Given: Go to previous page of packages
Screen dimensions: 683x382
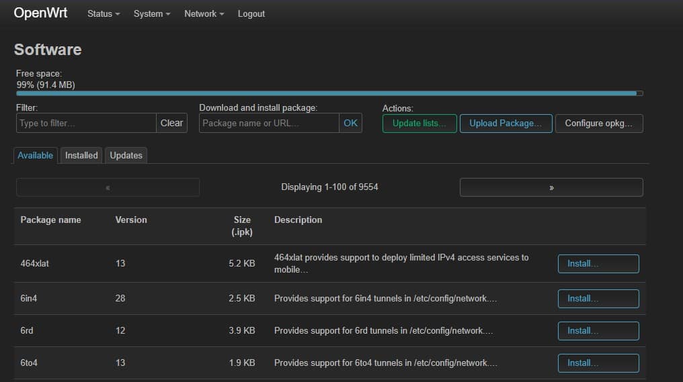Looking at the screenshot, I should [x=108, y=187].
